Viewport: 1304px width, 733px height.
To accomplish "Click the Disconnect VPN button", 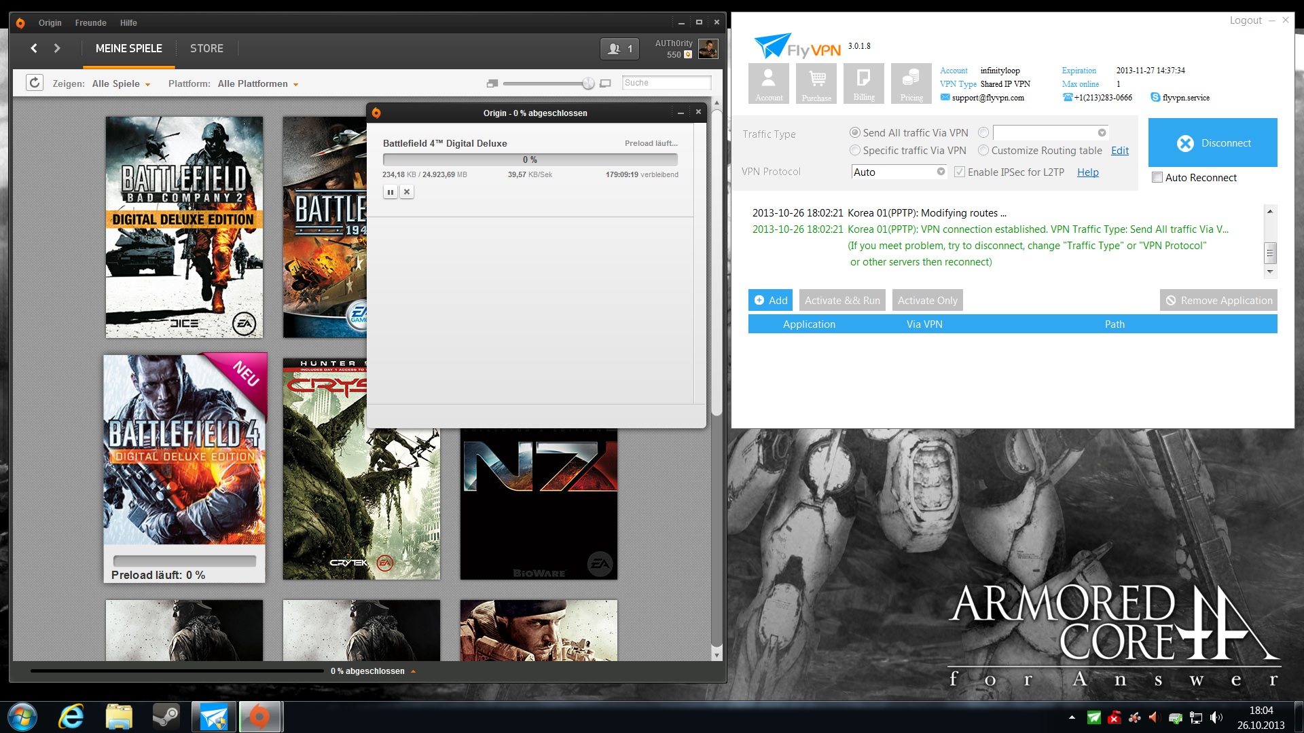I will [1212, 143].
